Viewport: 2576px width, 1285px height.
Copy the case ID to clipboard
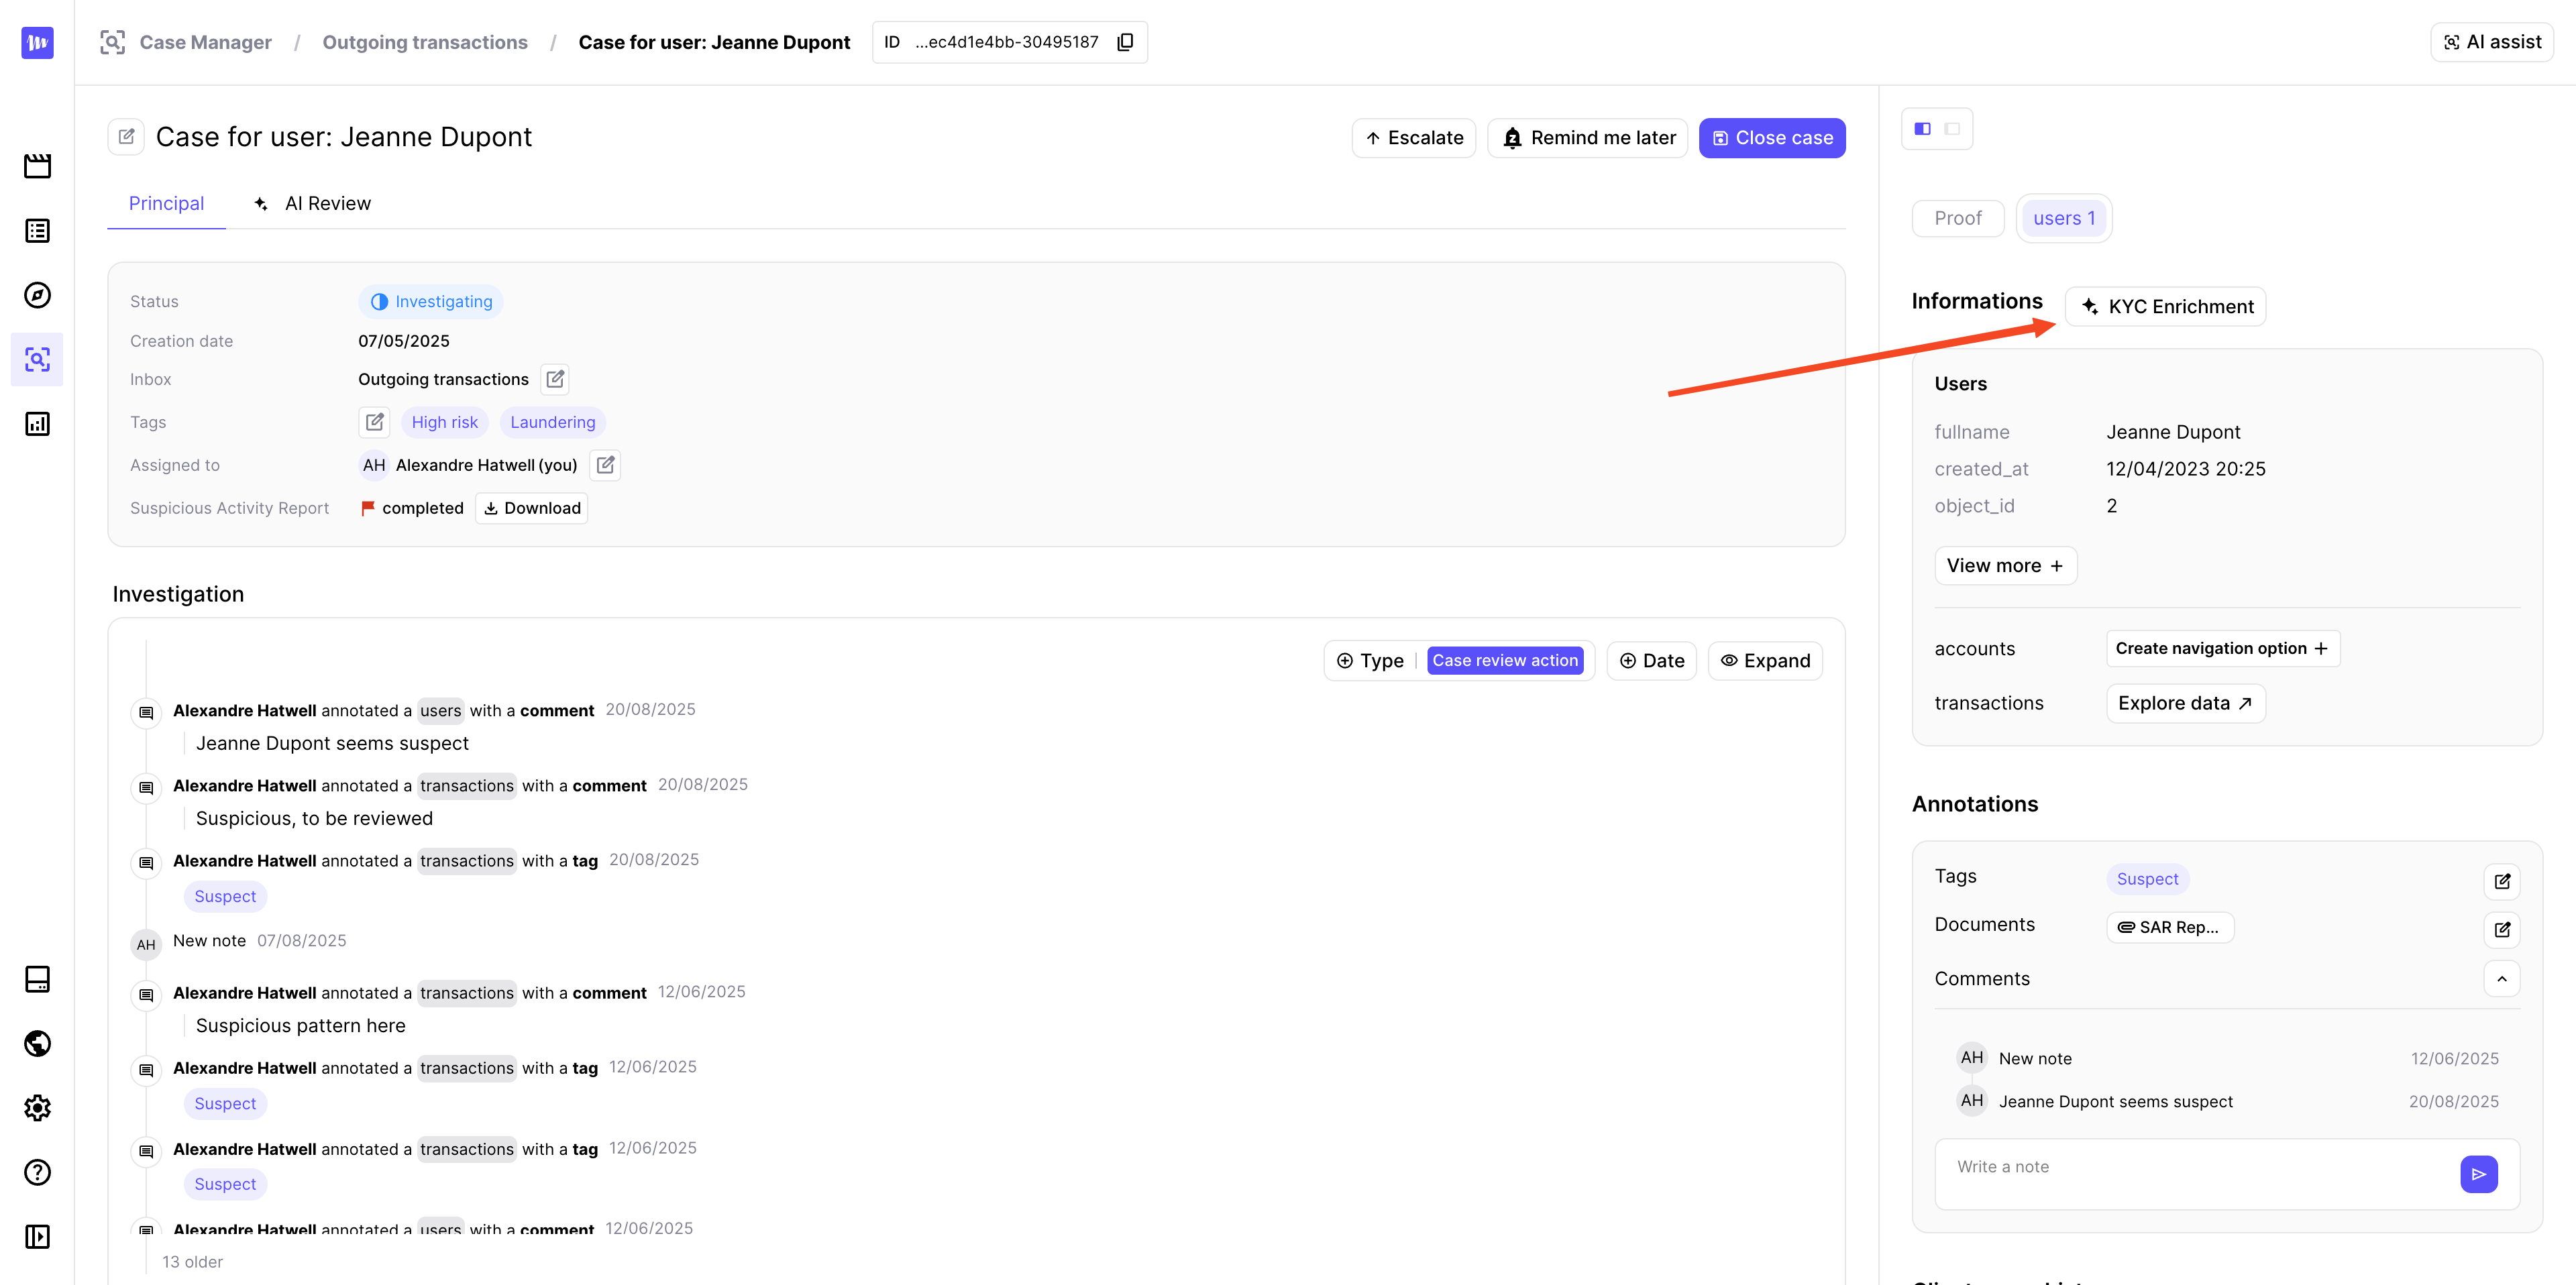click(x=1125, y=42)
